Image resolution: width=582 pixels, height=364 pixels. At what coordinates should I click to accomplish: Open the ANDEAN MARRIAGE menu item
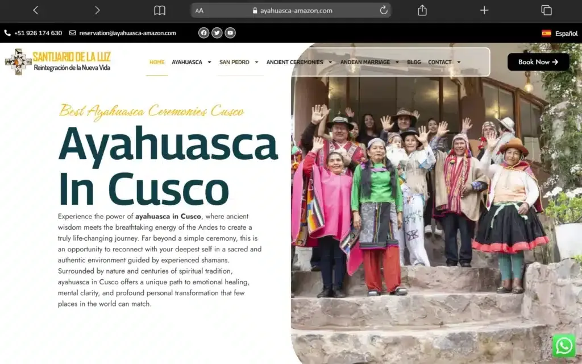[x=365, y=62]
